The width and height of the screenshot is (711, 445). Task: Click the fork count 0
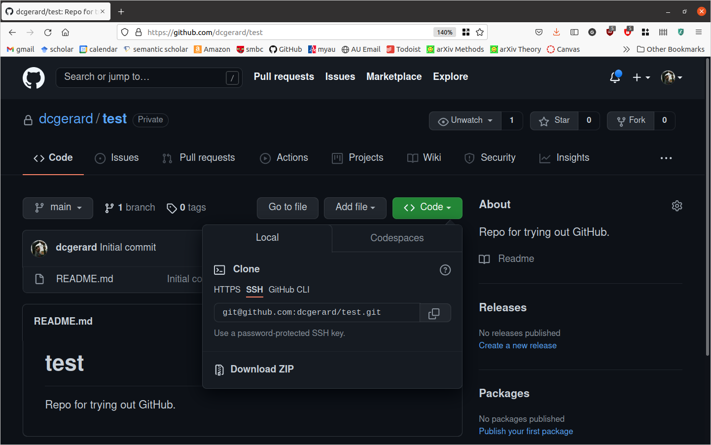[x=665, y=120]
